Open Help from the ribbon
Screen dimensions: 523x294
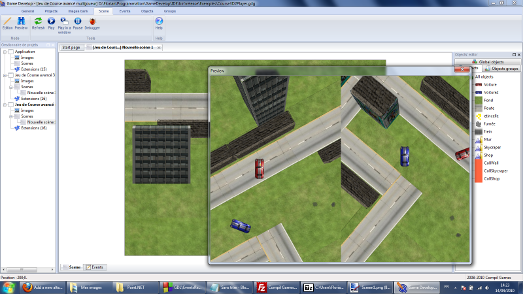pyautogui.click(x=159, y=24)
